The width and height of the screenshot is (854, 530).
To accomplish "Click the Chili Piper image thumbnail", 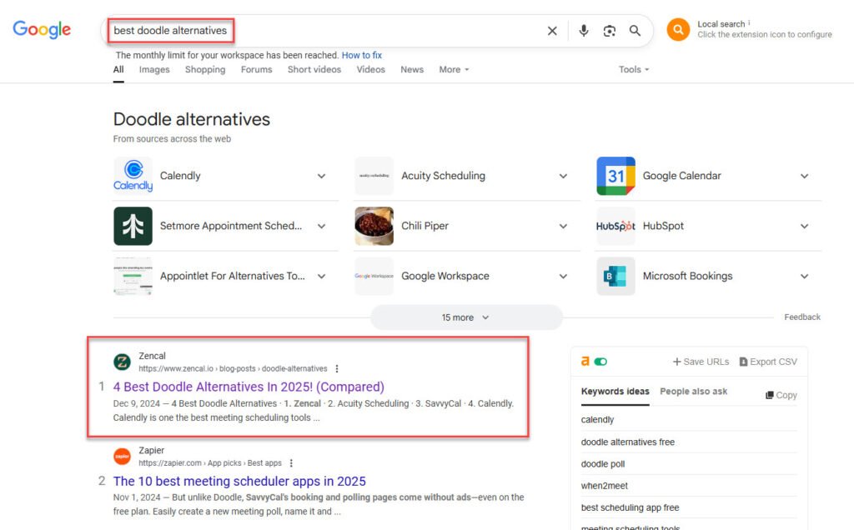I will (x=374, y=226).
